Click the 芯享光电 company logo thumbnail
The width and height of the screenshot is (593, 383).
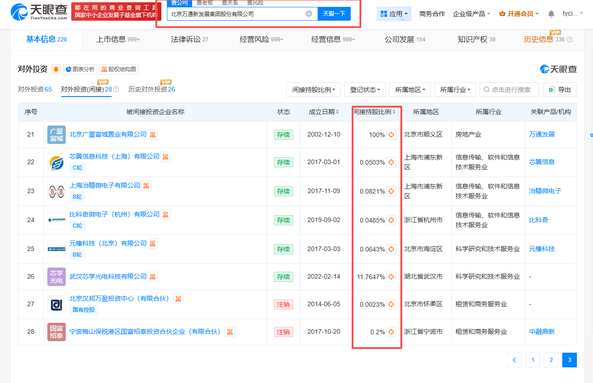pyautogui.click(x=57, y=277)
